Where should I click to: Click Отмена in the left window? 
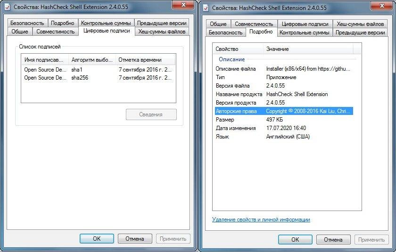[x=135, y=239]
